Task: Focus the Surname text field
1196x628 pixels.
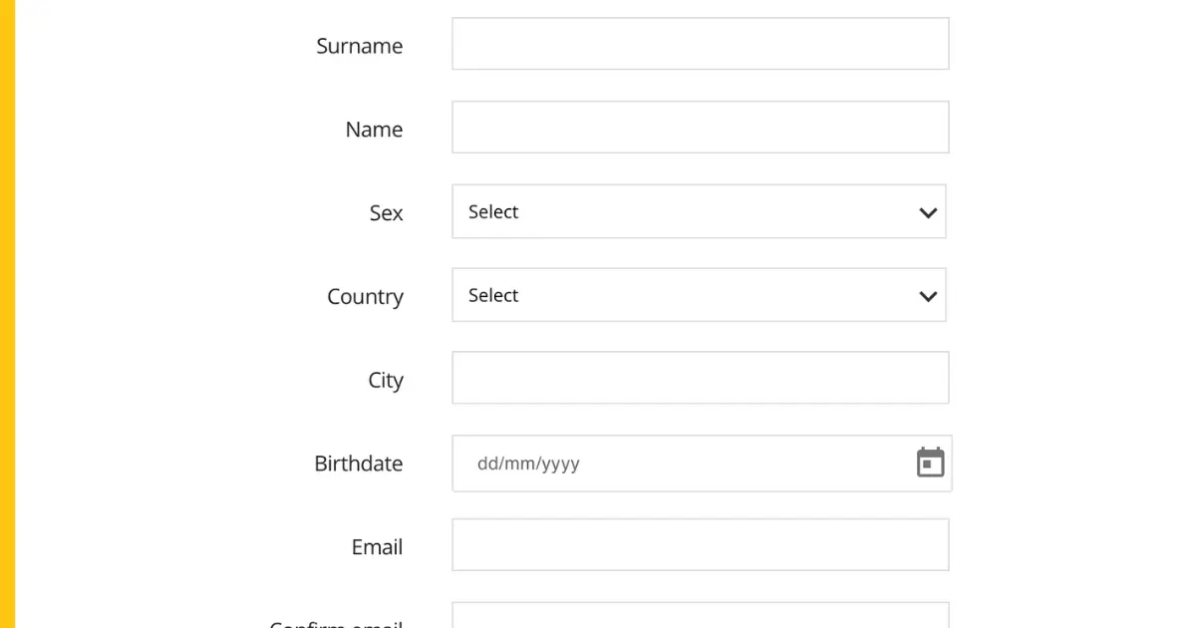Action: 701,44
